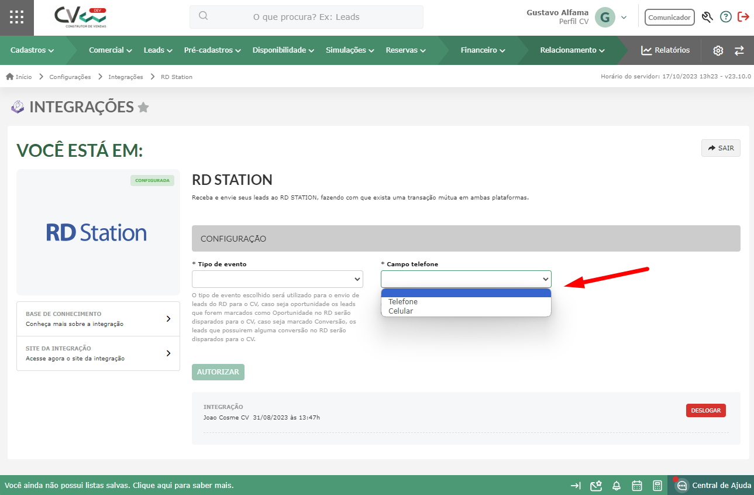This screenshot has width=754, height=495.
Task: Go to Início in breadcrumb
Action: point(19,77)
